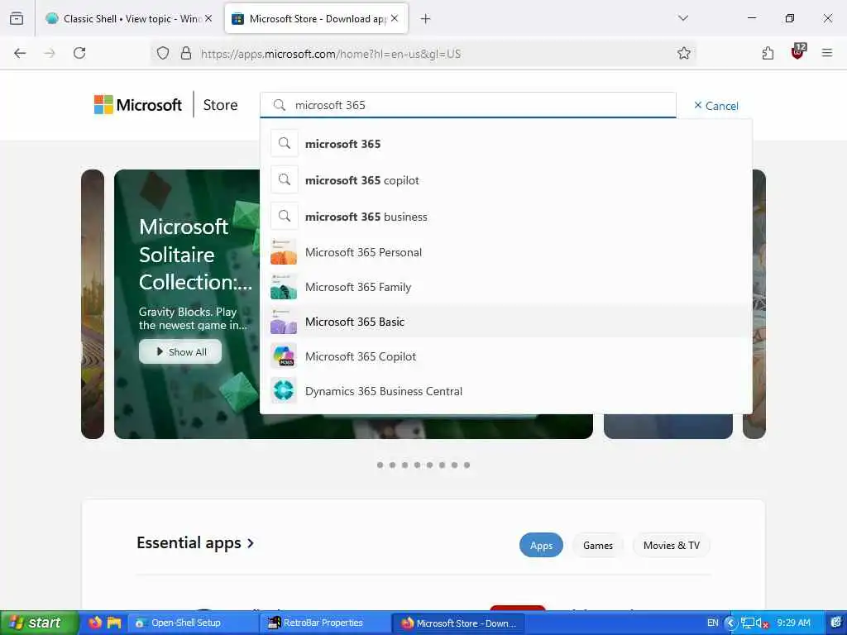847x635 pixels.
Task: Open the extensions puzzle icon
Action: tap(768, 53)
